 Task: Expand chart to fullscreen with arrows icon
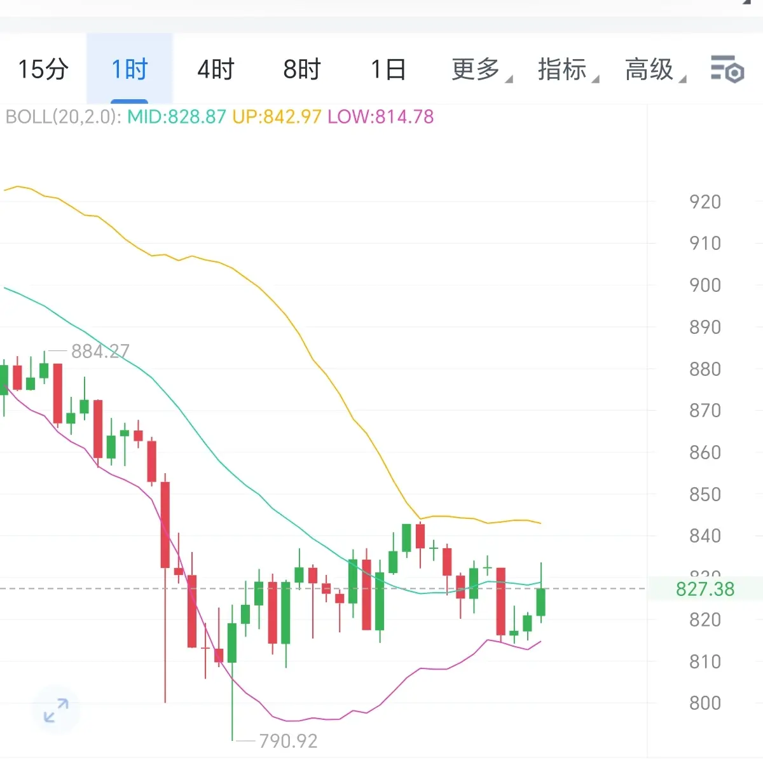click(x=56, y=710)
